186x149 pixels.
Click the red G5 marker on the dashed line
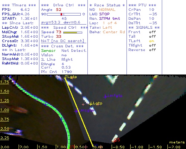coord(113,141)
